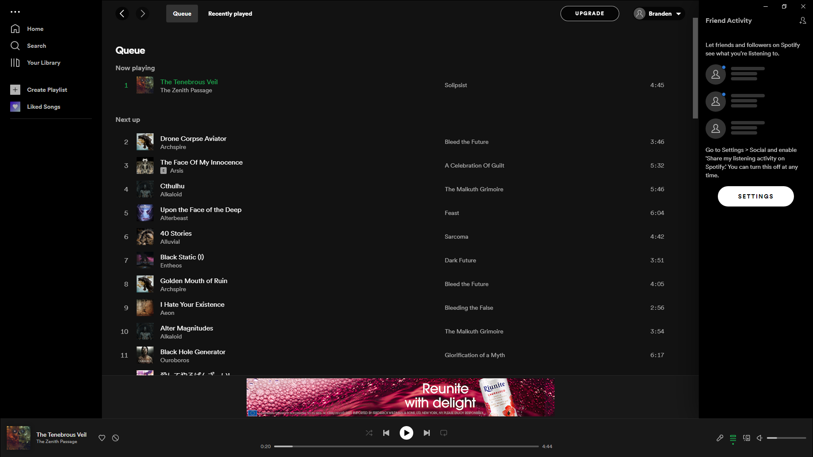This screenshot has height=457, width=813.
Task: Click the Alter Magnitudes cover art
Action: (x=145, y=331)
